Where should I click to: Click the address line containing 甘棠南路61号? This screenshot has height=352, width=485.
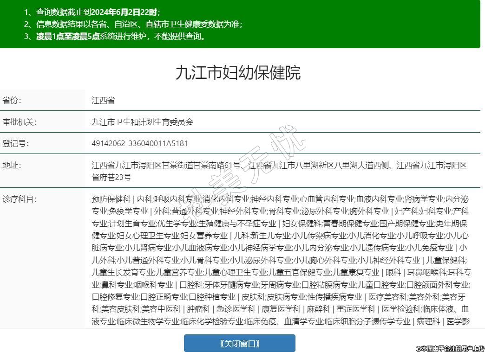pos(279,165)
